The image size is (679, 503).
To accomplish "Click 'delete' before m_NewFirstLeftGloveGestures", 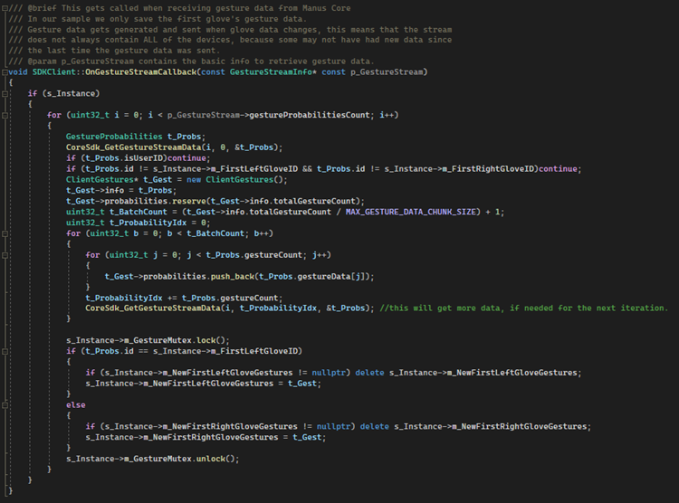I will pos(369,373).
